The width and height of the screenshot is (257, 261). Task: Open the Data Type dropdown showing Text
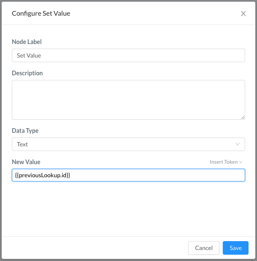pos(128,144)
